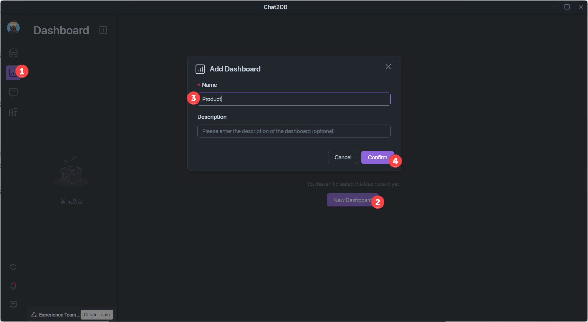
Task: Click the history/restore icon
Action: 13,266
